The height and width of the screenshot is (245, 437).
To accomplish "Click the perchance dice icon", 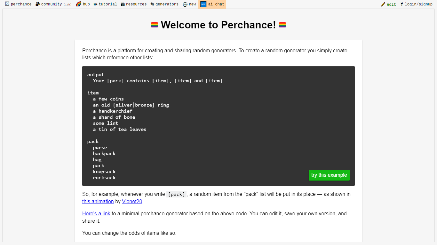I will 7,4.
